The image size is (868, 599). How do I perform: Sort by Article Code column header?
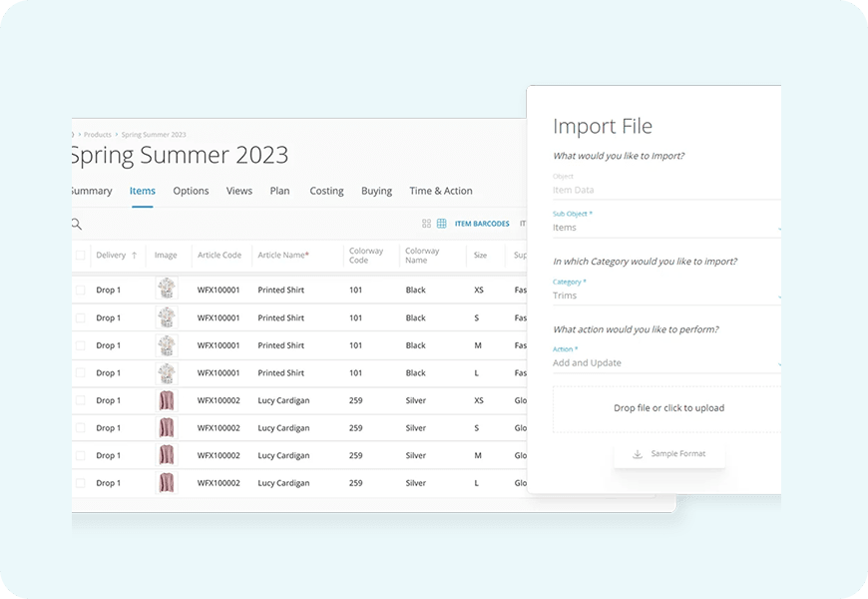coord(218,256)
